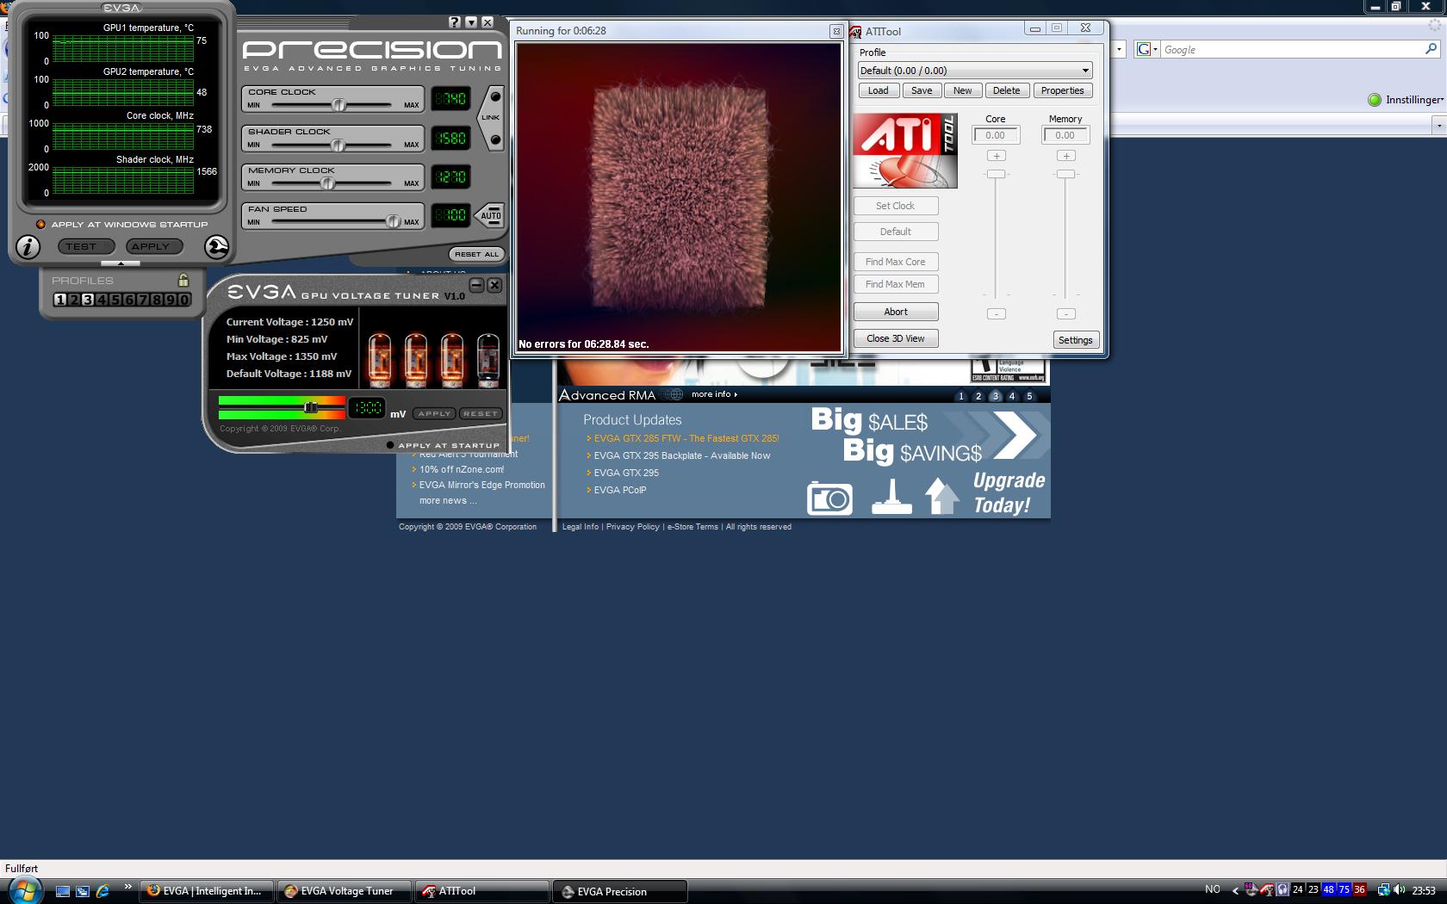This screenshot has width=1447, height=904.
Task: Click RESET ALL in Precision
Action: click(476, 254)
